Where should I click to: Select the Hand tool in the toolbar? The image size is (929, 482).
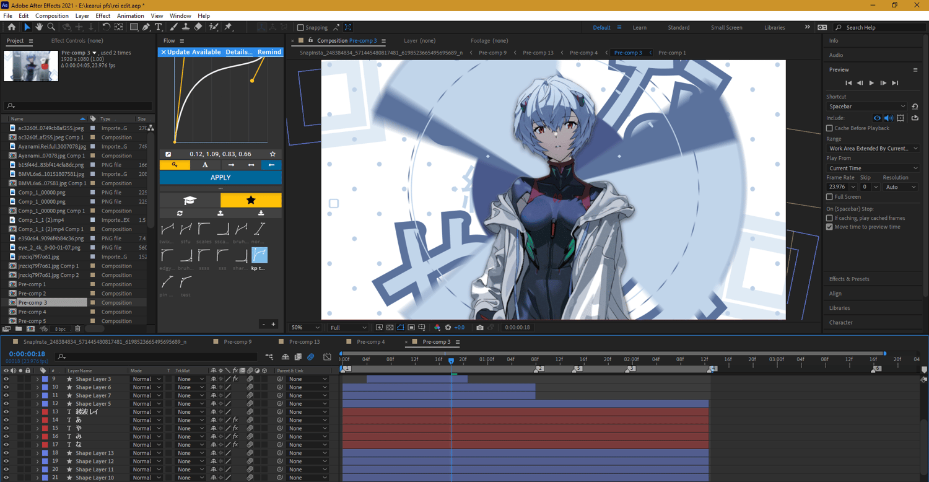coord(39,27)
